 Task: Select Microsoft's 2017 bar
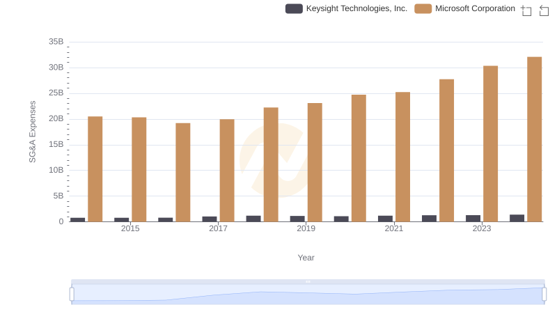tap(227, 171)
